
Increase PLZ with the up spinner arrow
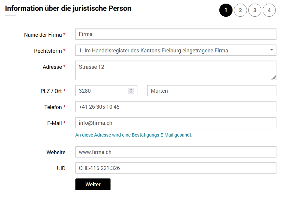131,89
